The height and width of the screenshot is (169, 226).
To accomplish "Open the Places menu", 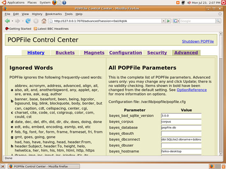I will (32, 2).
